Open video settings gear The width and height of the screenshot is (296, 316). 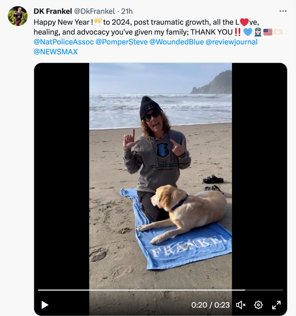[258, 305]
